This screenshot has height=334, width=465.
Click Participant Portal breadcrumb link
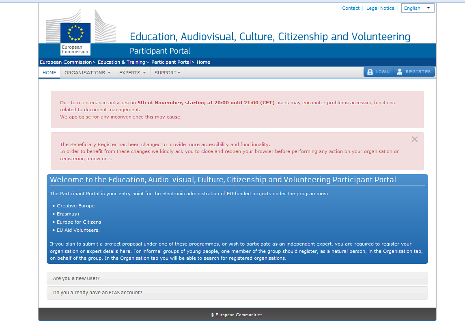pos(171,62)
